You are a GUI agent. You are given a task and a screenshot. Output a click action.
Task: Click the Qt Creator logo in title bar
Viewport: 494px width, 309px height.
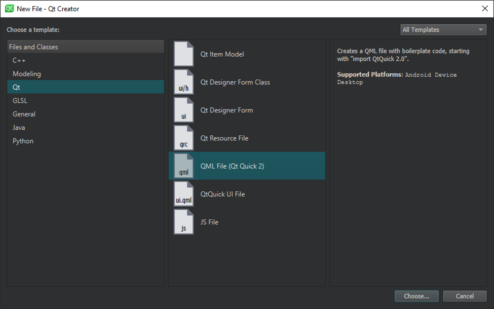tap(10, 9)
